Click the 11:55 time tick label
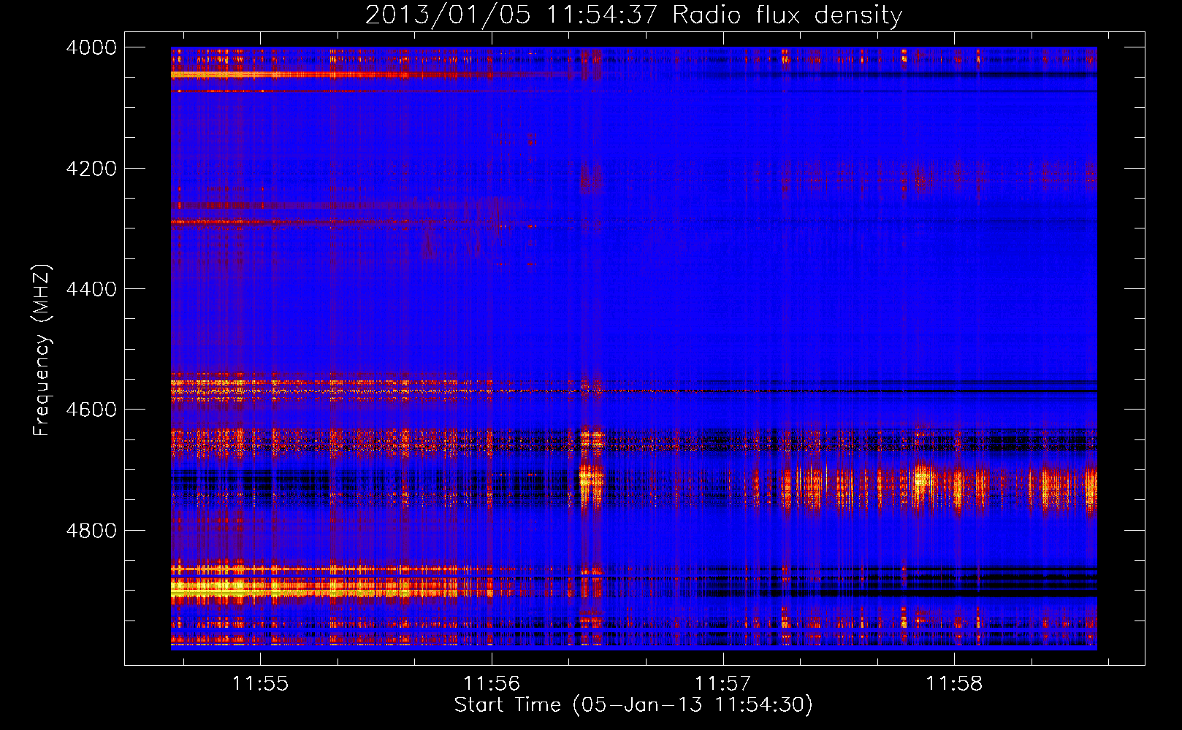This screenshot has width=1182, height=730. [x=261, y=684]
